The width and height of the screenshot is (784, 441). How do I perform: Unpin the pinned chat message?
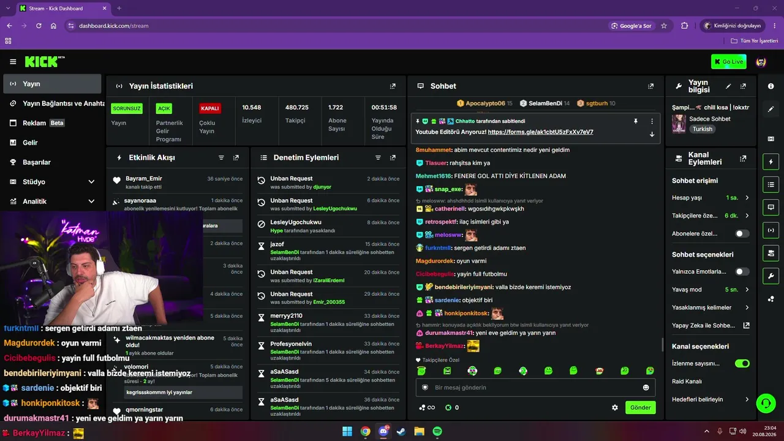pyautogui.click(x=636, y=121)
